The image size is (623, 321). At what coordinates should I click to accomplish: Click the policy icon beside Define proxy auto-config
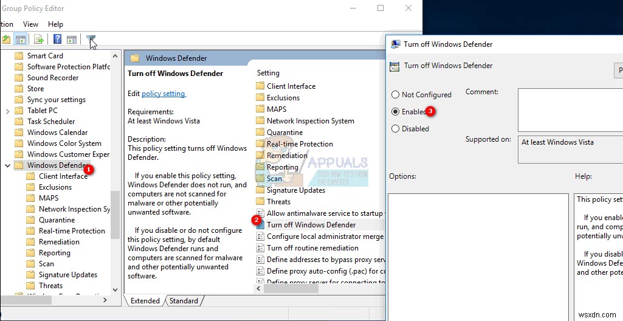click(260, 271)
